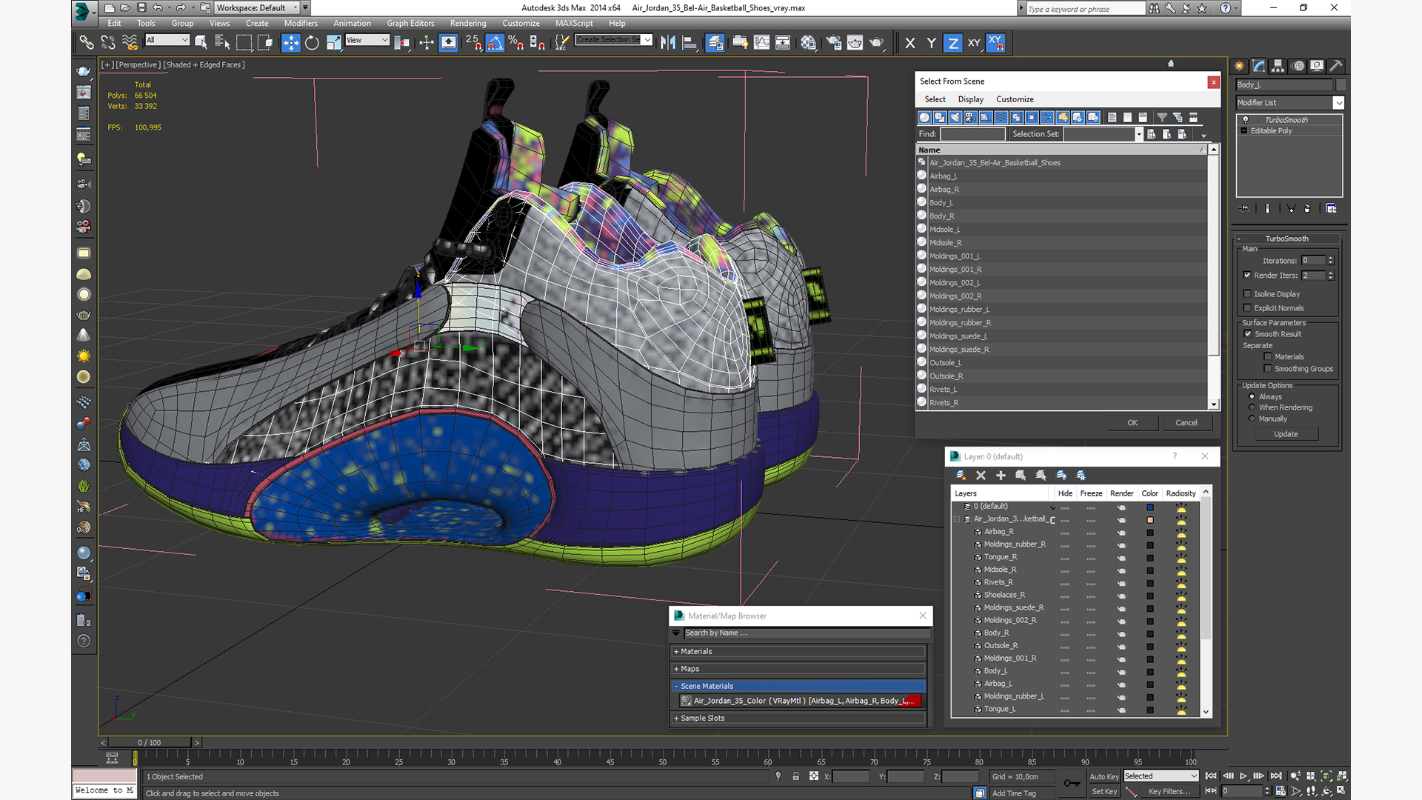The image size is (1422, 800).
Task: Click the Bind to Space Warp icon
Action: [130, 43]
